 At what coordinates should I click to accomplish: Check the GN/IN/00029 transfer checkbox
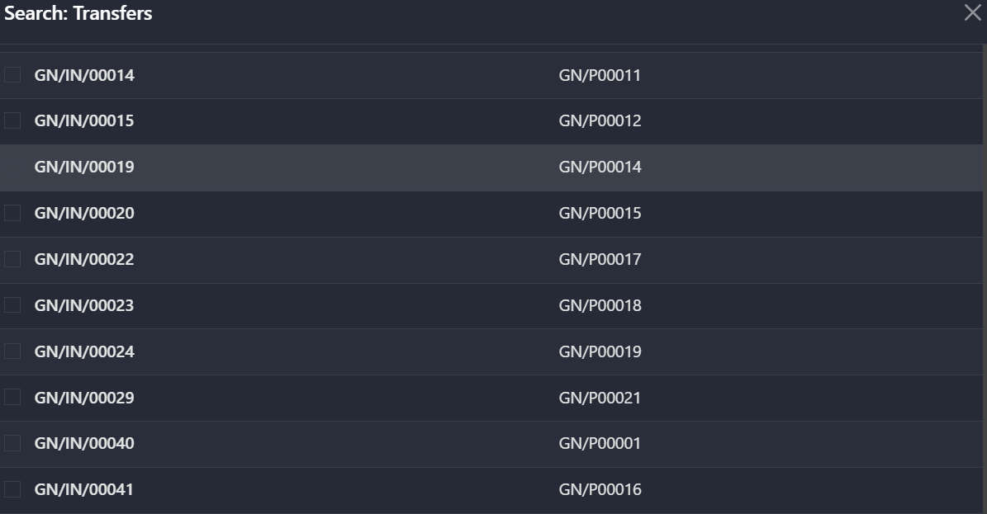click(x=12, y=398)
